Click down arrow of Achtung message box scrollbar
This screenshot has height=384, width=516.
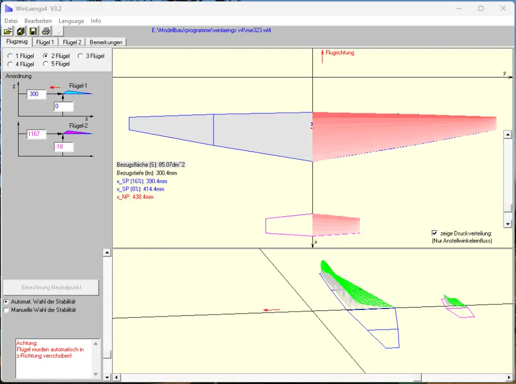[96, 374]
